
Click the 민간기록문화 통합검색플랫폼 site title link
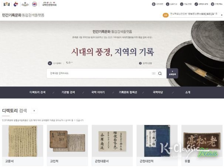23,15
